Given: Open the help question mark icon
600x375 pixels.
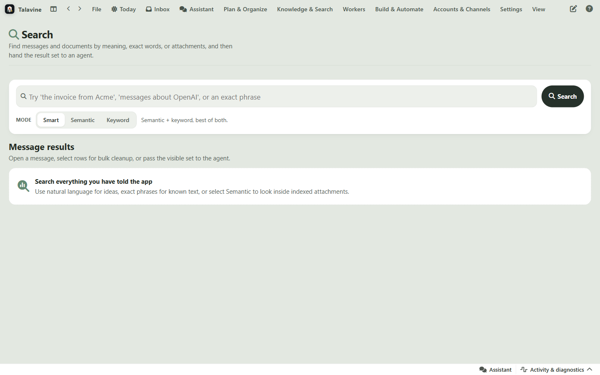Looking at the screenshot, I should (x=589, y=9).
